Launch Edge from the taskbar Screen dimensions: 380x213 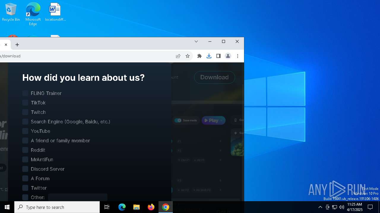[x=122, y=207]
